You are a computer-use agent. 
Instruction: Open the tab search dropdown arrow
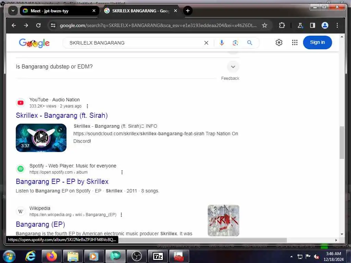click(x=13, y=11)
